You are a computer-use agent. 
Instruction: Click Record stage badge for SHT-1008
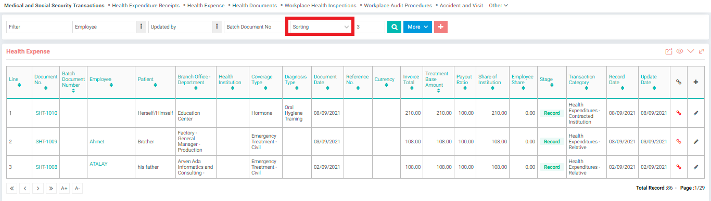pyautogui.click(x=552, y=167)
